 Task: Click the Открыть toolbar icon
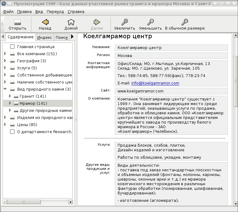click(18, 22)
